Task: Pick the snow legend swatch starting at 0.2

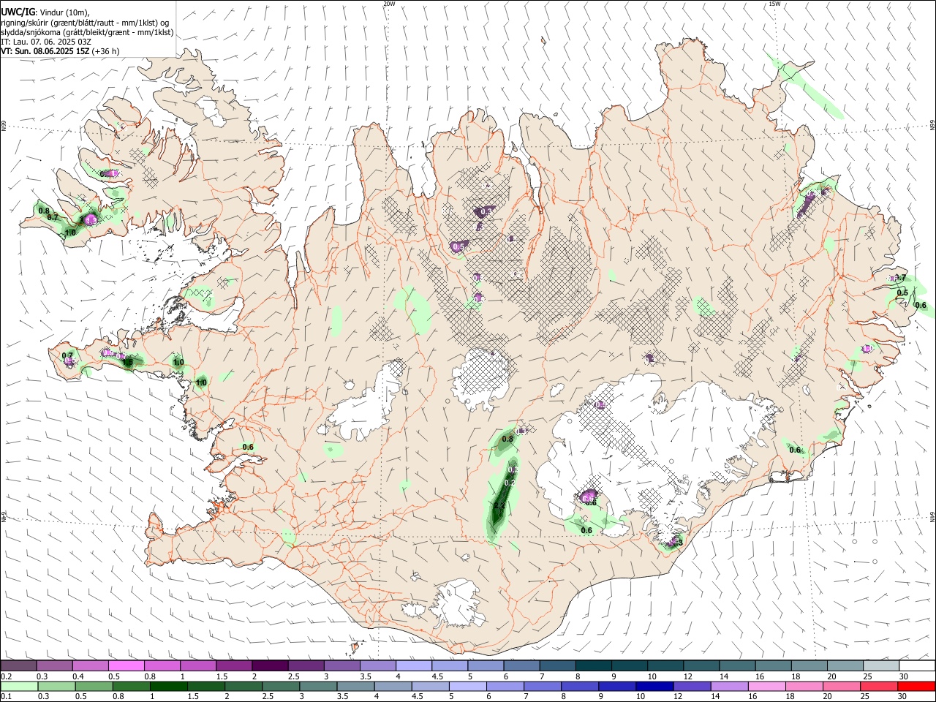Action: [19, 666]
